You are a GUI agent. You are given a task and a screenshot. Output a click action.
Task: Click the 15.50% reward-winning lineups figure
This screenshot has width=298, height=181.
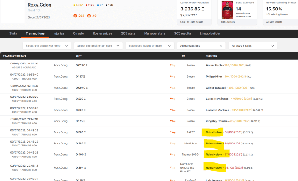coord(274,9)
